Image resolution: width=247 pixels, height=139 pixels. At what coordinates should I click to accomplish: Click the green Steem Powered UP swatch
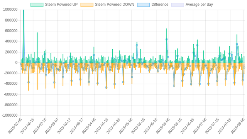click(37, 5)
